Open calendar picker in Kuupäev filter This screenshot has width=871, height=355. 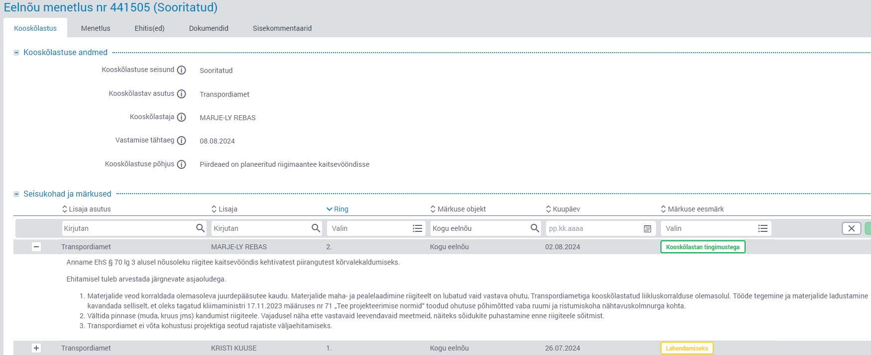pyautogui.click(x=648, y=228)
